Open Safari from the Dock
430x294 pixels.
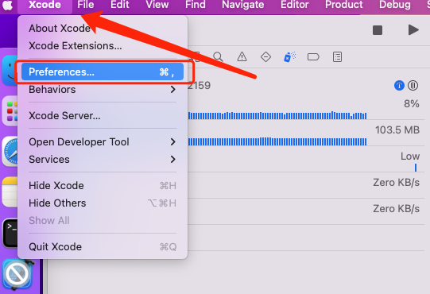10,152
